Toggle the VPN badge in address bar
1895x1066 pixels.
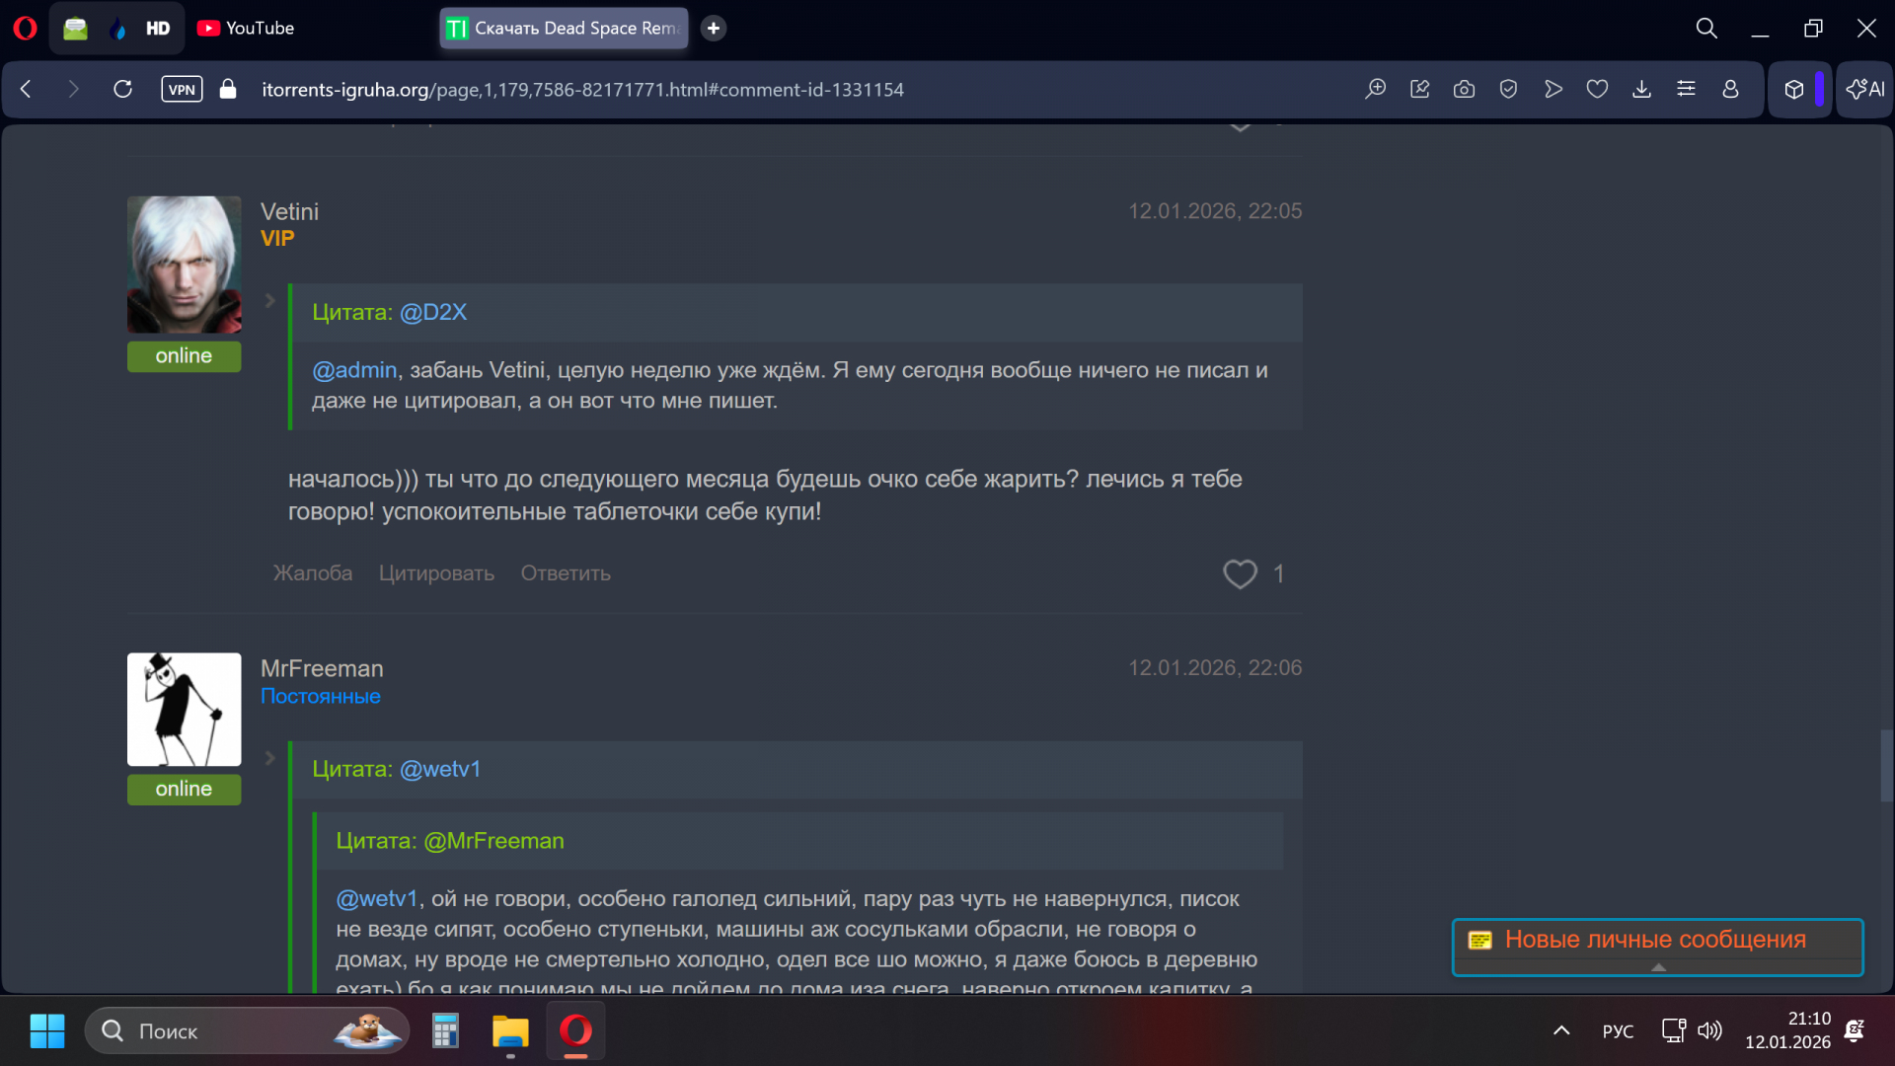(x=182, y=90)
